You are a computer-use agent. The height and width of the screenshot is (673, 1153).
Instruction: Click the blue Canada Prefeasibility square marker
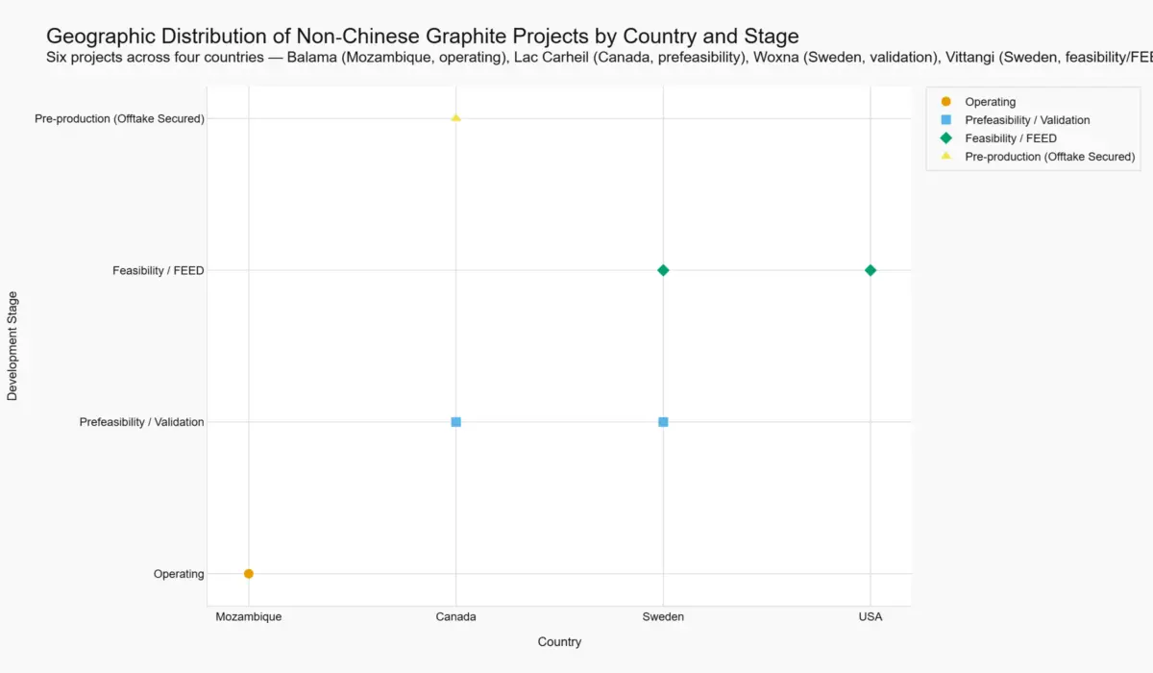[456, 422]
